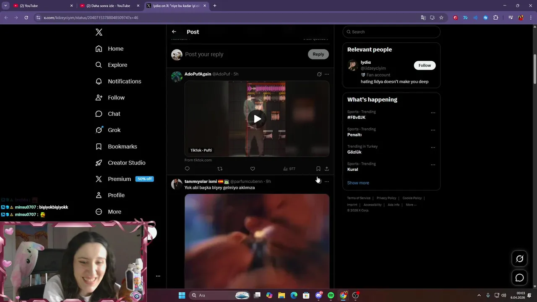Open options for the Penaltı trend

tap(433, 130)
